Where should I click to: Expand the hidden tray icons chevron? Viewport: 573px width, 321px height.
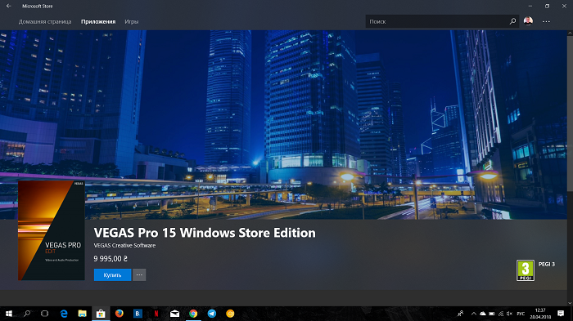[474, 314]
